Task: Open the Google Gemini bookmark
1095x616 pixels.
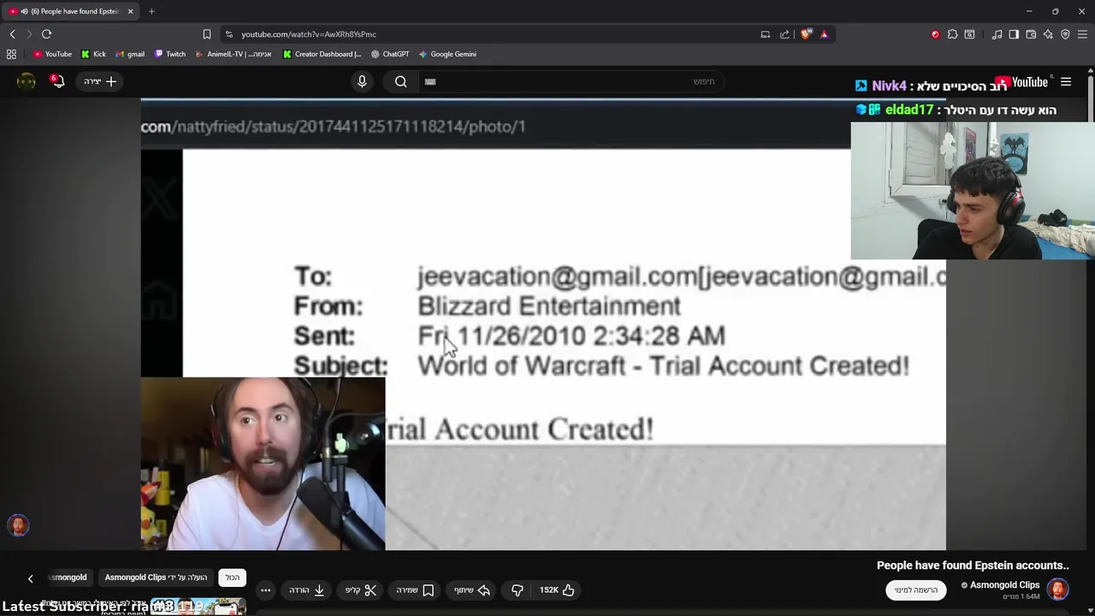Action: (x=447, y=54)
